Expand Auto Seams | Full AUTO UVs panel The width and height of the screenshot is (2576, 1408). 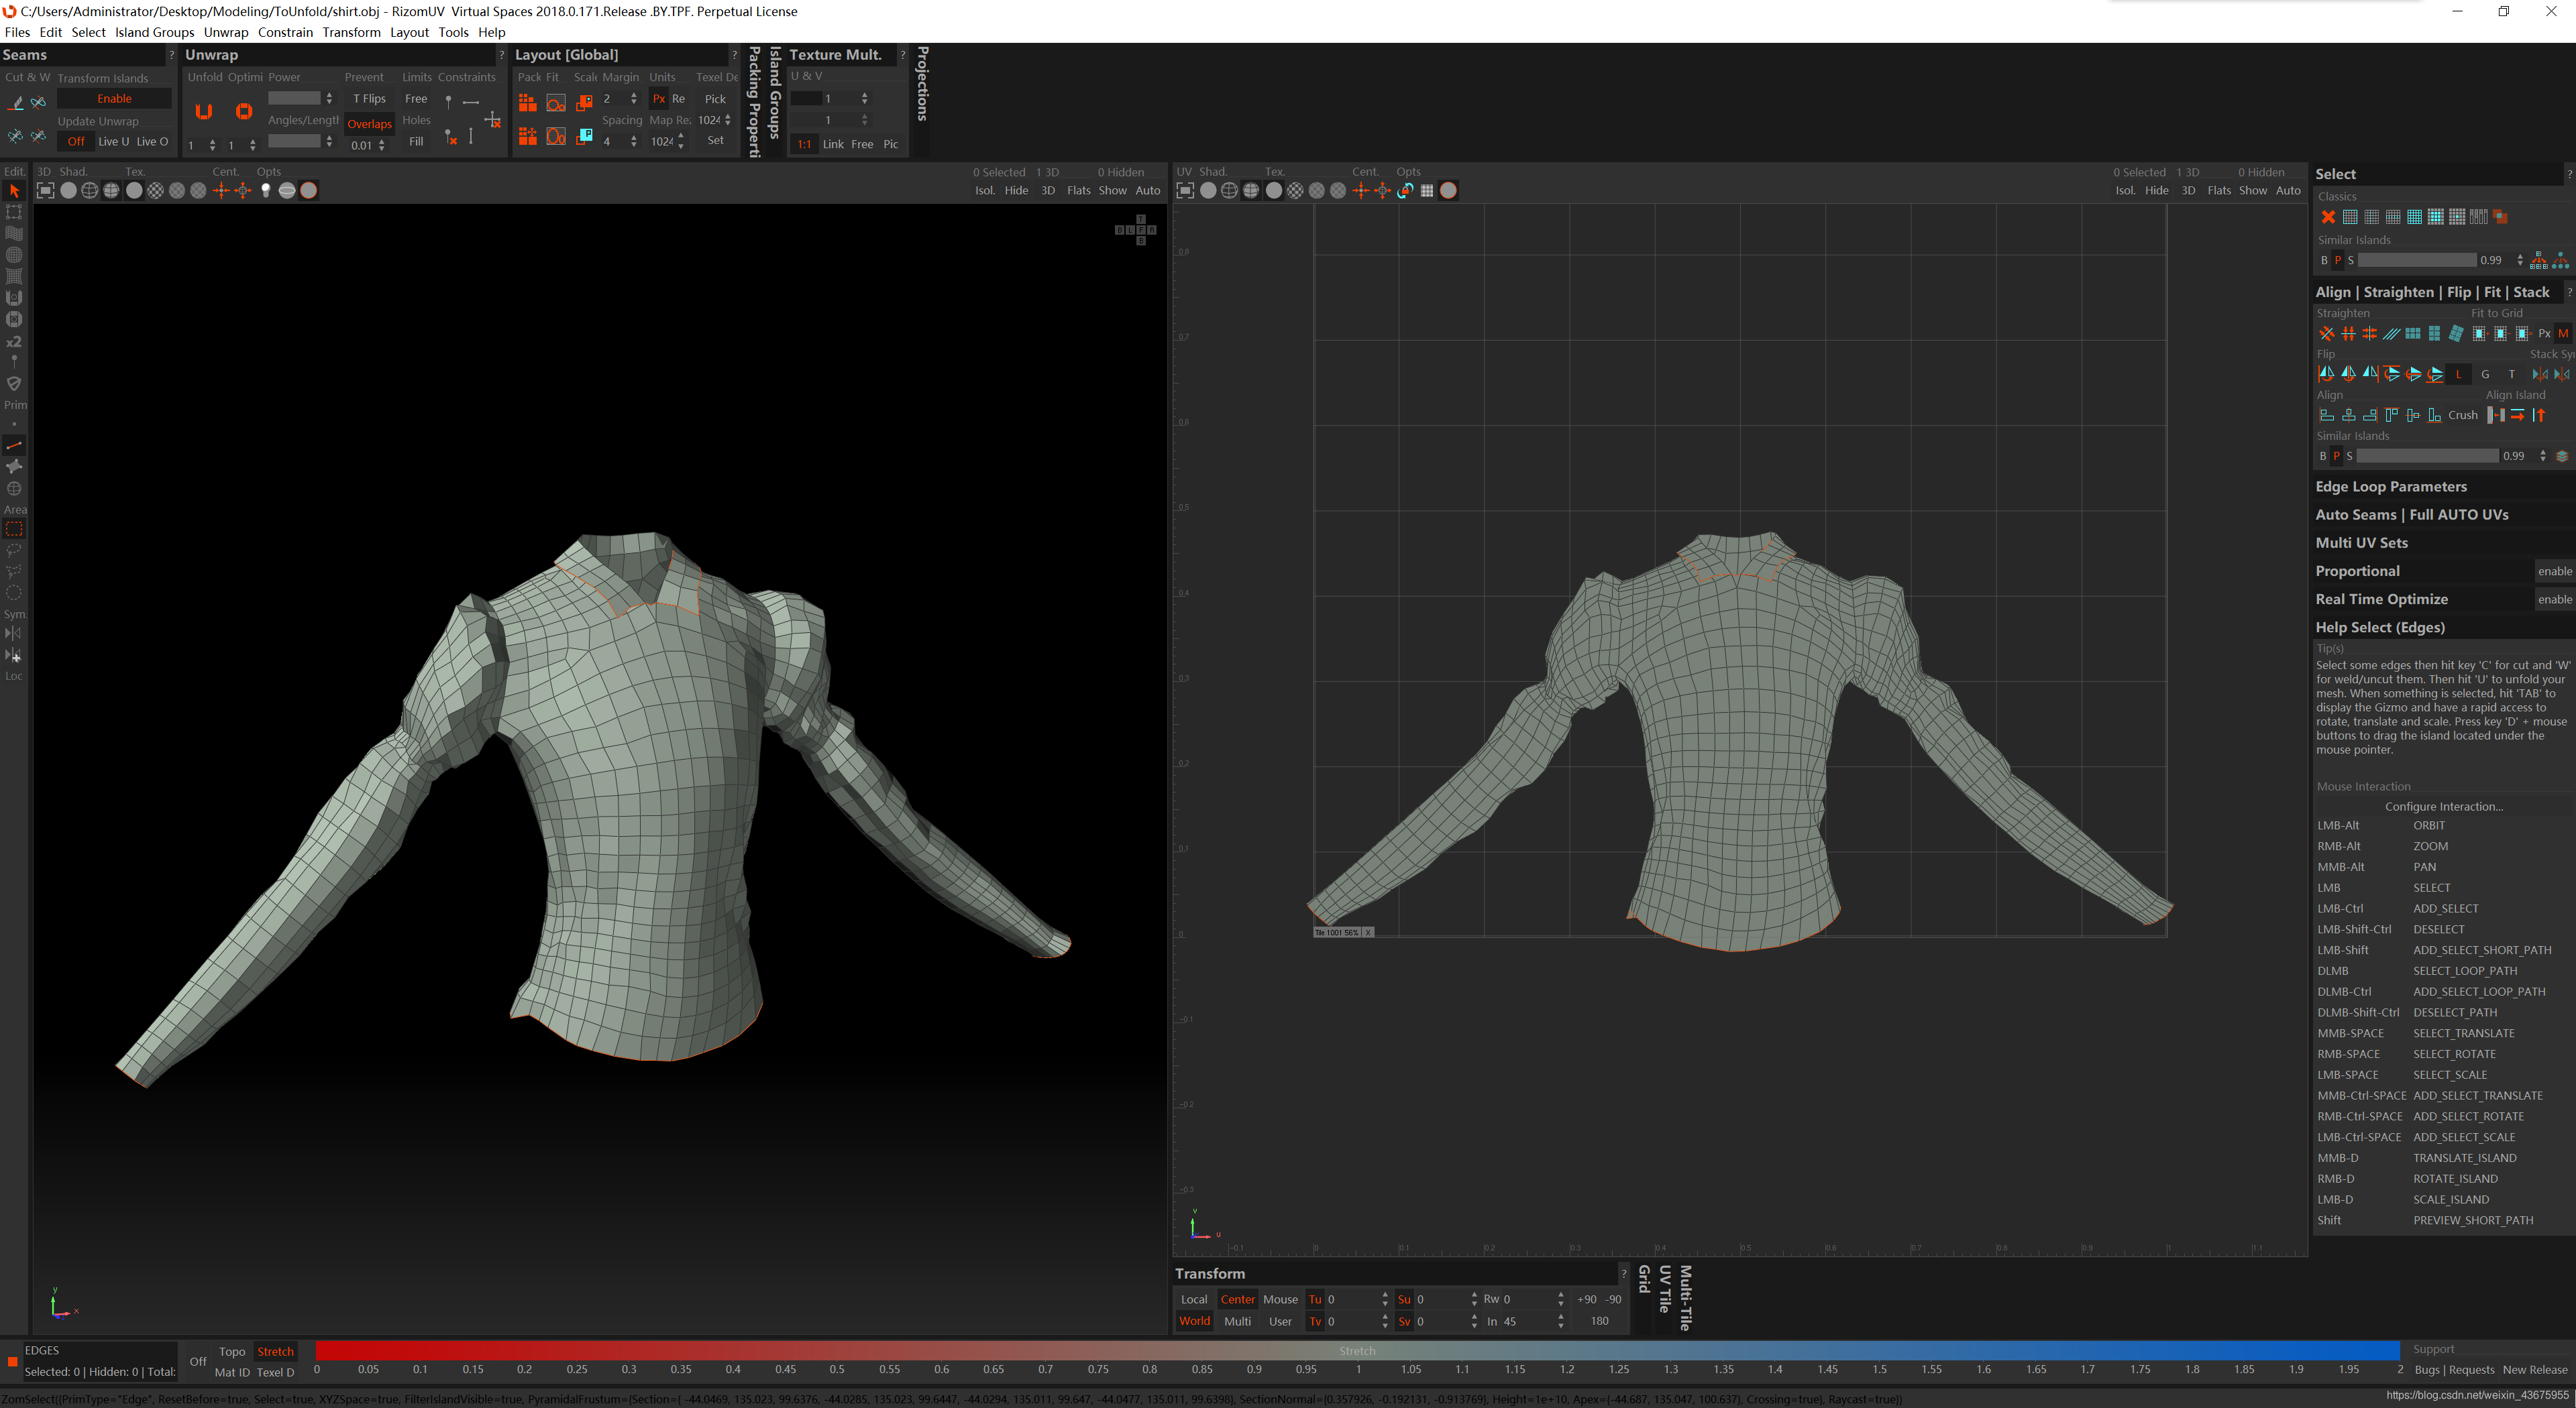tap(2411, 514)
